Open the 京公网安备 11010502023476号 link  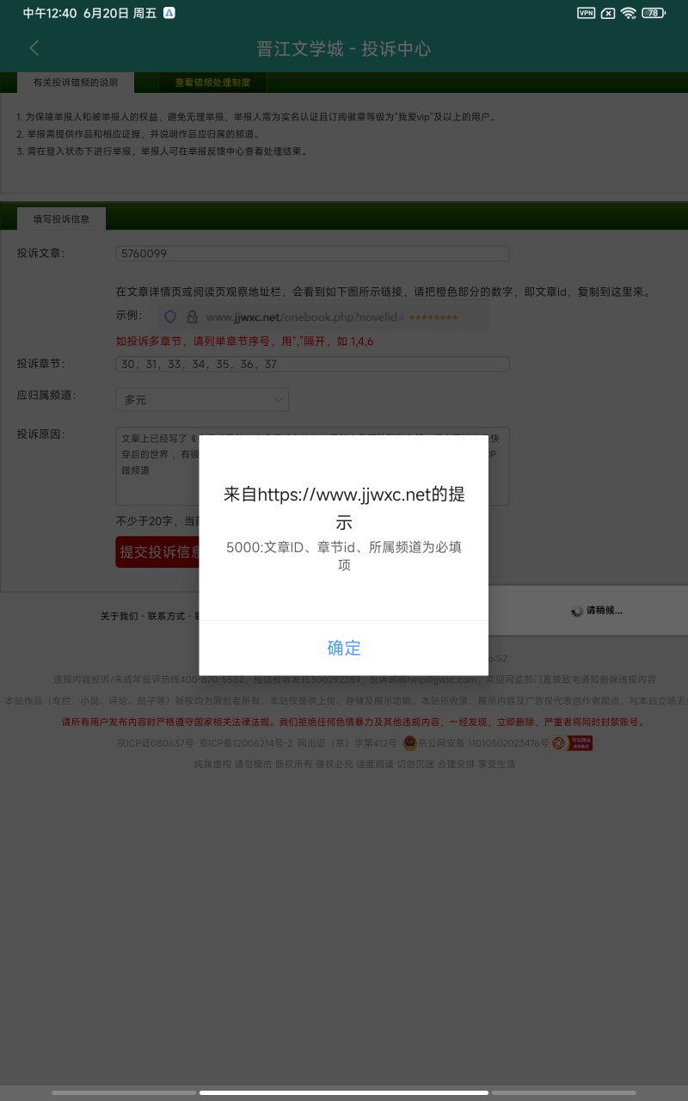pyautogui.click(x=483, y=742)
